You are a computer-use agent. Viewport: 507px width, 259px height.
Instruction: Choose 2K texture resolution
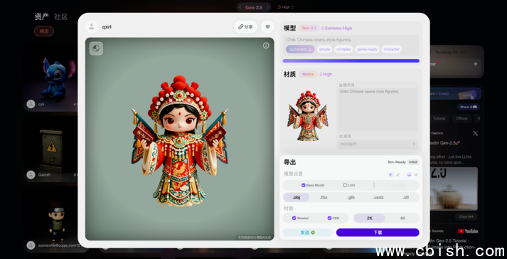[x=370, y=218]
